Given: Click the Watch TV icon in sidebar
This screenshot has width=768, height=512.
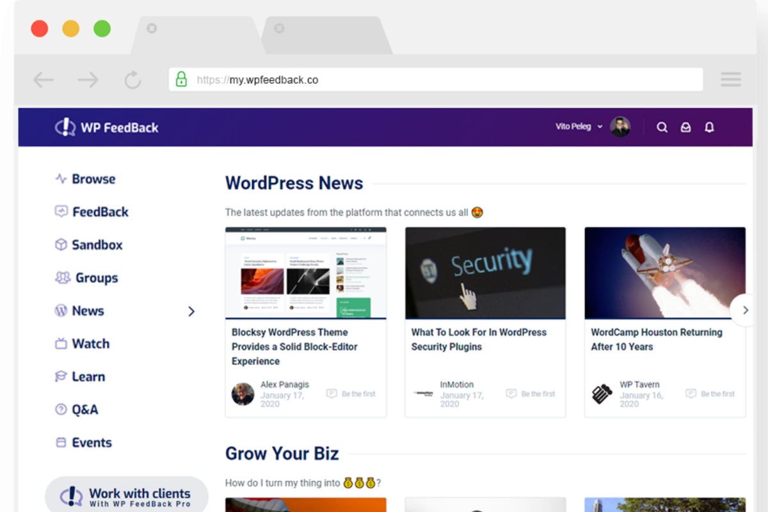Looking at the screenshot, I should [x=61, y=344].
